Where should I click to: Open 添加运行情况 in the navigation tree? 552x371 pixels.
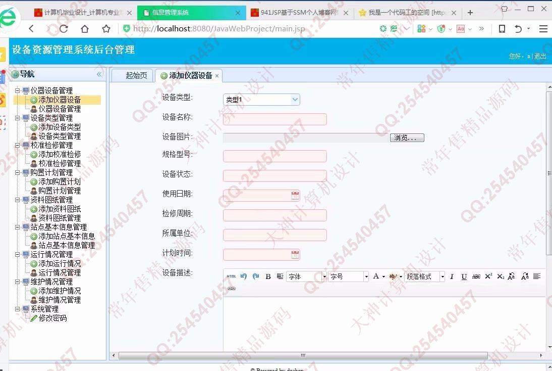(x=60, y=263)
